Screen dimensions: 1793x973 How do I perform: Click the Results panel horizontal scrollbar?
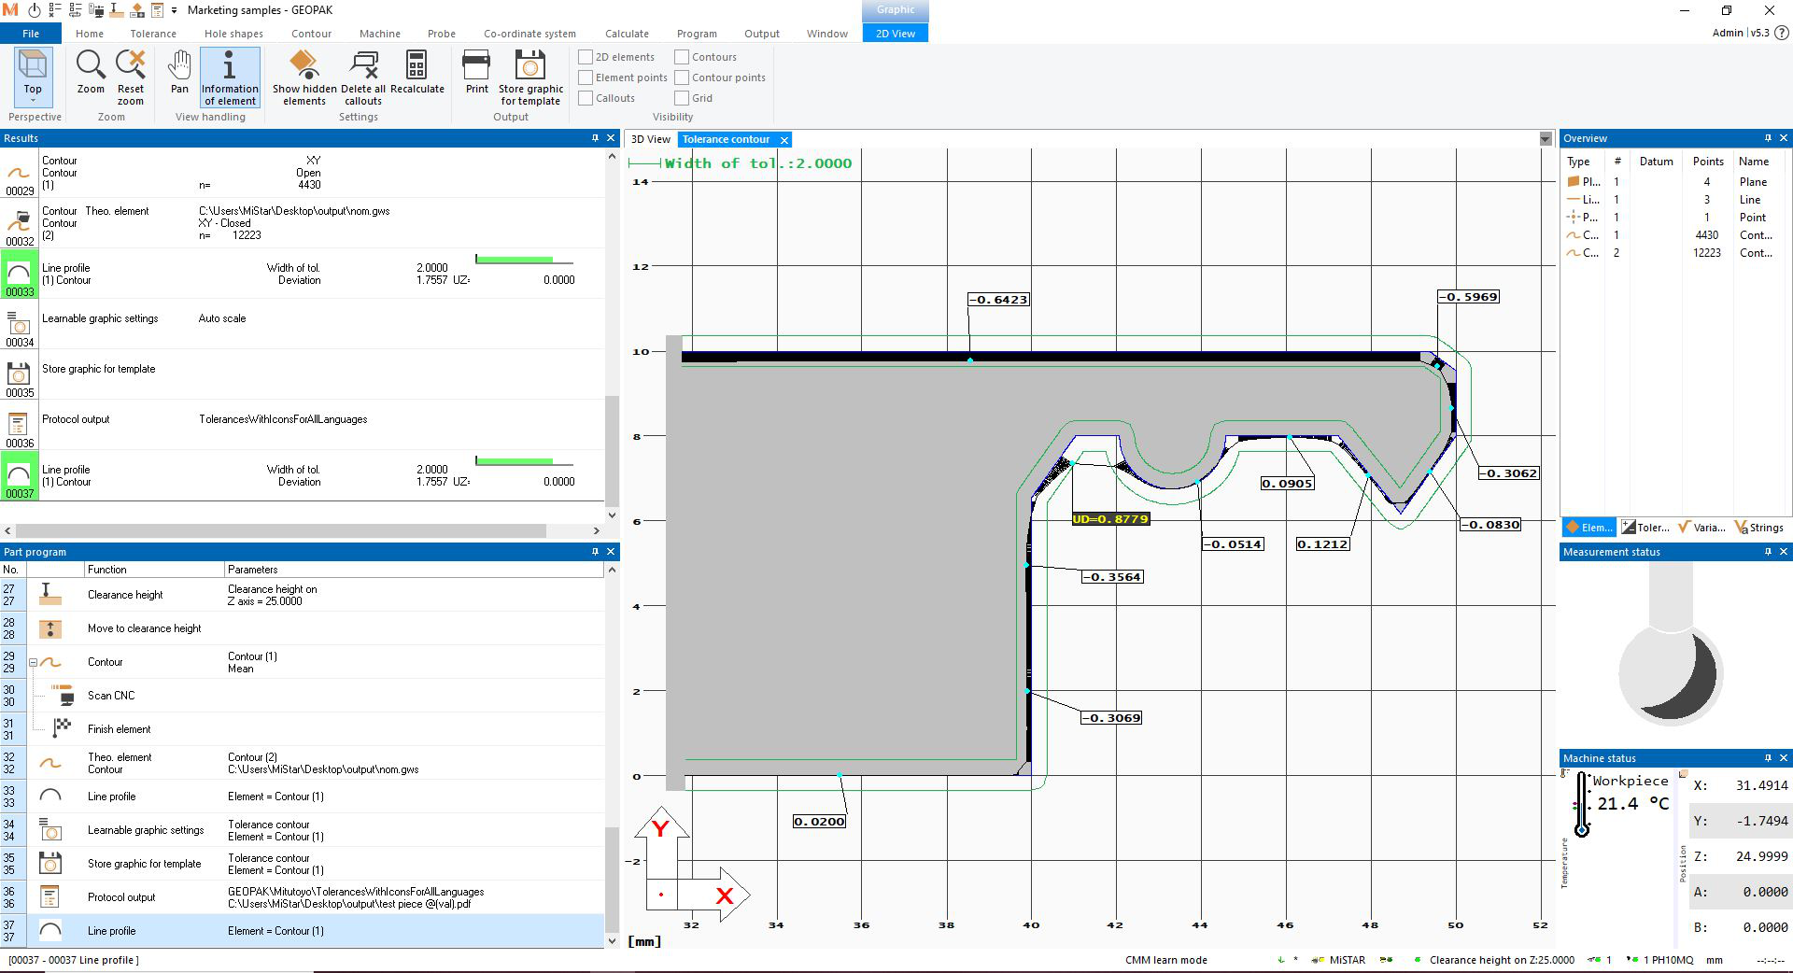coord(280,530)
